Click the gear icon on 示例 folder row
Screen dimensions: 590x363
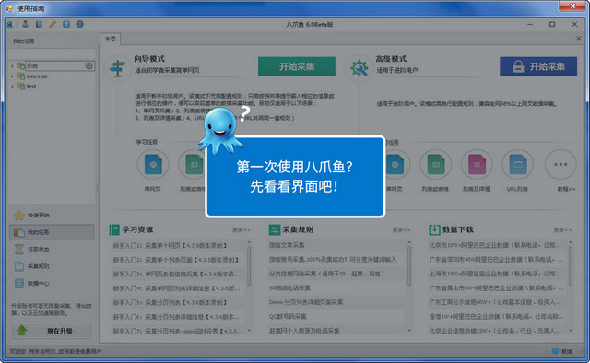point(88,65)
